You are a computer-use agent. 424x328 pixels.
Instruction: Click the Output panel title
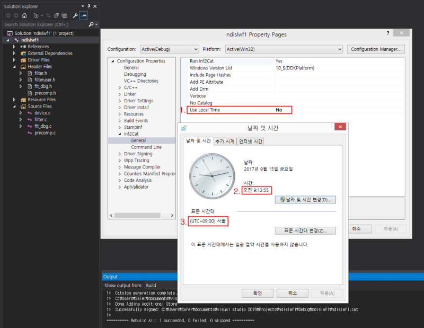pyautogui.click(x=110, y=277)
